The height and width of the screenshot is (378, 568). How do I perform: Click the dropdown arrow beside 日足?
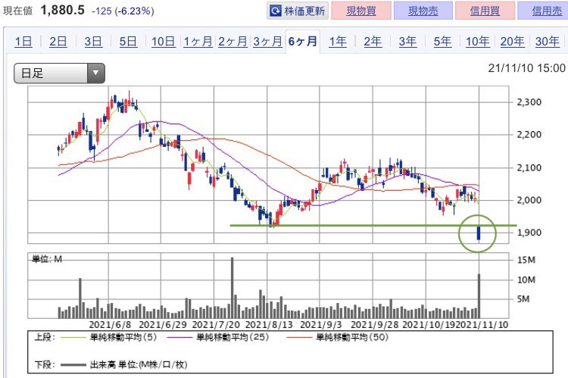tap(95, 73)
